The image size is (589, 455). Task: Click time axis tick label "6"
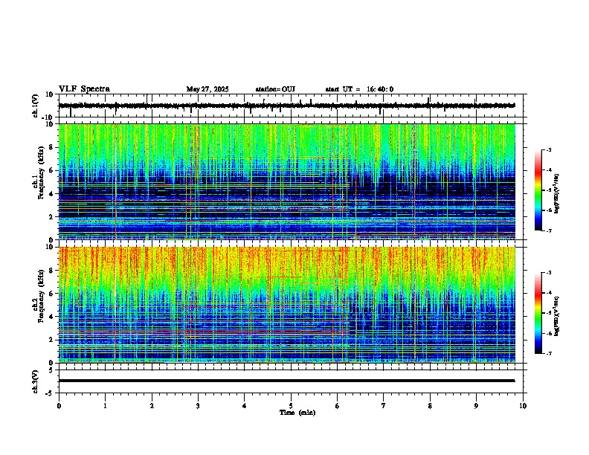337,406
